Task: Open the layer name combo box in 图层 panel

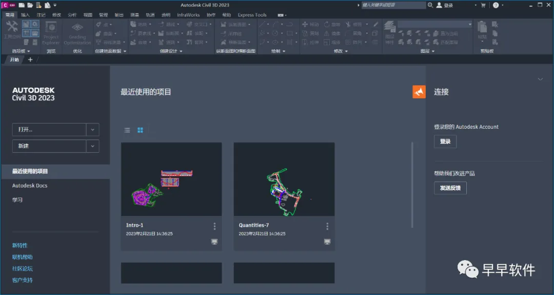Action: [435, 25]
